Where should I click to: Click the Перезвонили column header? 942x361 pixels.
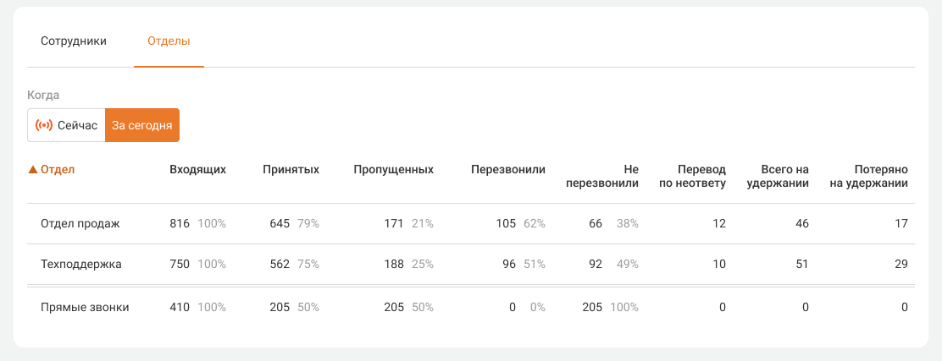[x=508, y=169]
